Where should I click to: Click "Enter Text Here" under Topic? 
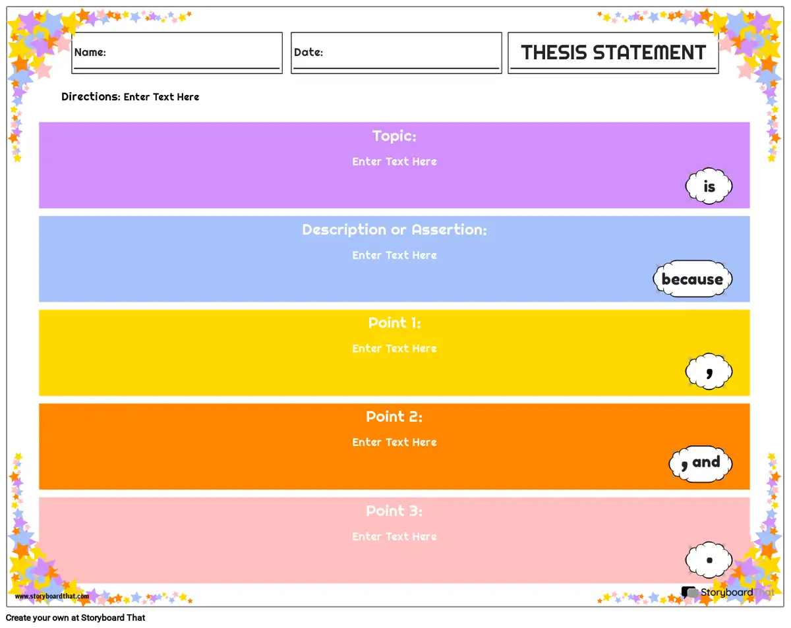coord(394,161)
